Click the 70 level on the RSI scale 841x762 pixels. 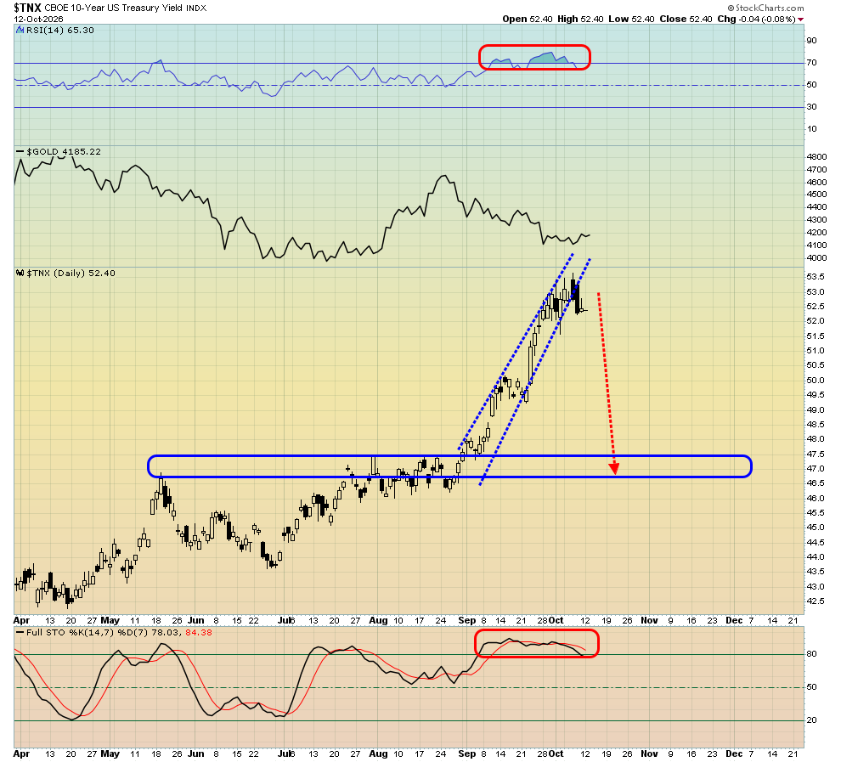(811, 63)
